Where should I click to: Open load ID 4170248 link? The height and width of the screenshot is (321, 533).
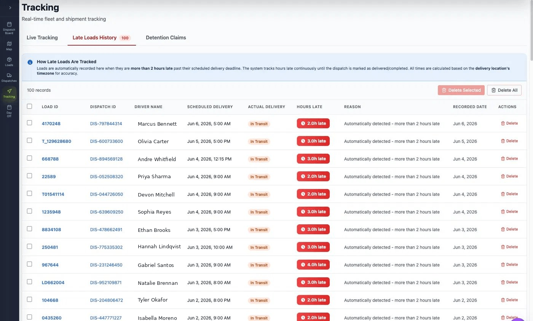pos(51,124)
